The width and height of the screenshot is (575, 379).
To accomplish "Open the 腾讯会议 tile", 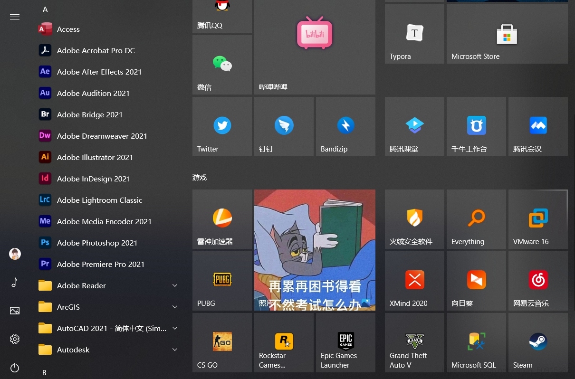I will (x=538, y=126).
